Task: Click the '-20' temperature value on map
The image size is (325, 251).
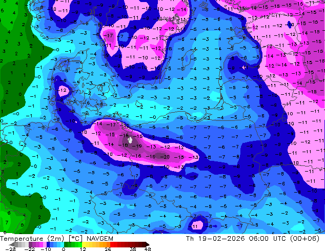Action: click(165, 157)
